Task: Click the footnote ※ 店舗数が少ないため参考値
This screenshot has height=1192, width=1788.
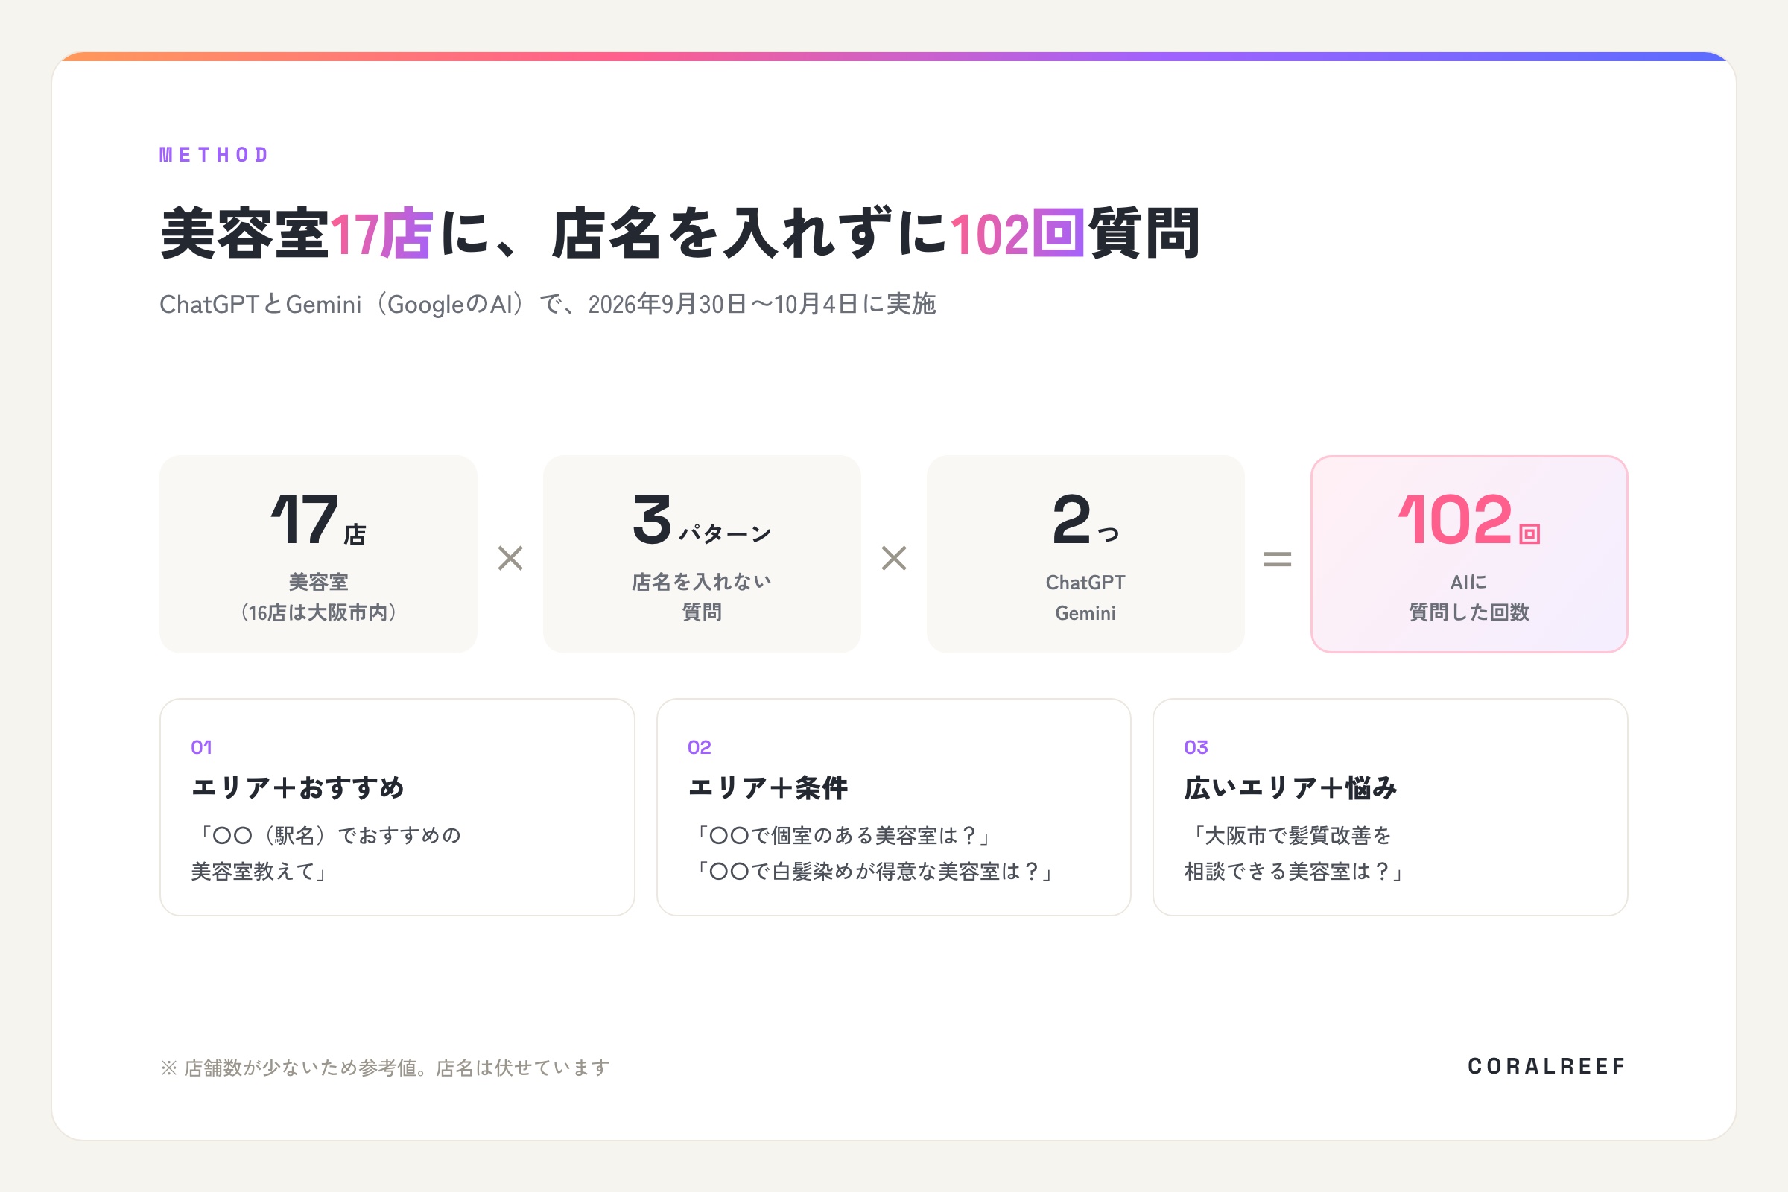Action: tap(384, 1068)
